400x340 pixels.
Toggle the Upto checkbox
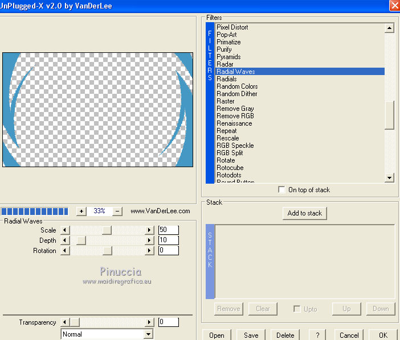297,309
